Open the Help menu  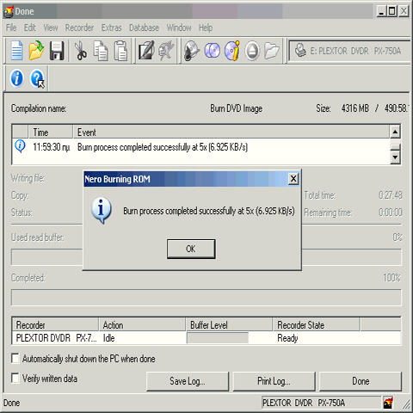[206, 28]
